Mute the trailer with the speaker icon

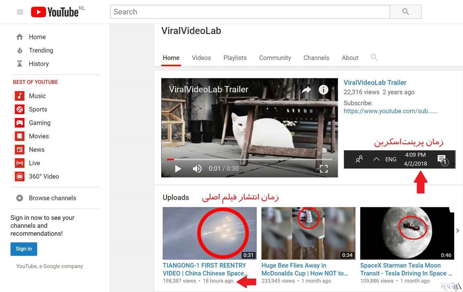point(197,169)
